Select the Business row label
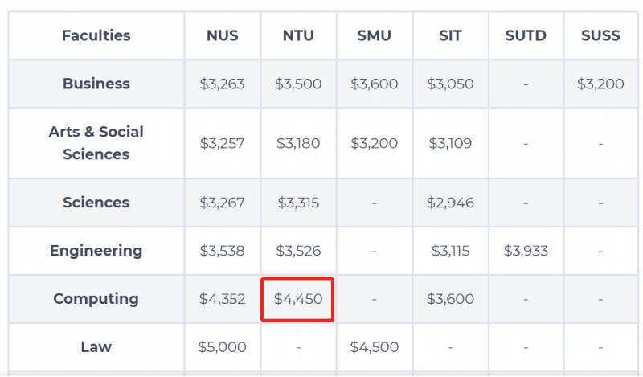The width and height of the screenshot is (643, 377). tap(96, 84)
